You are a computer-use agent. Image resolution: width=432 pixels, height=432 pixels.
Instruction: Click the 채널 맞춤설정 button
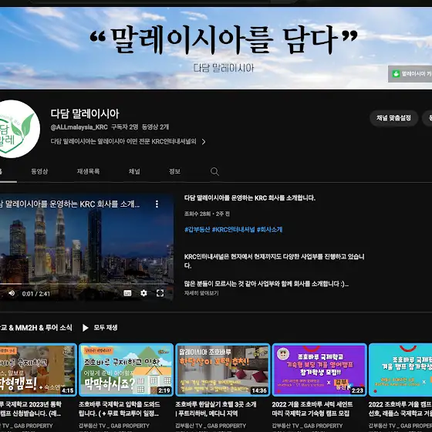click(x=393, y=118)
